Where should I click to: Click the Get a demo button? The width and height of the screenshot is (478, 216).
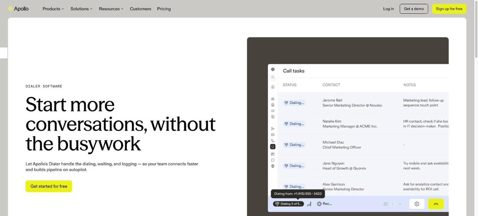(414, 9)
